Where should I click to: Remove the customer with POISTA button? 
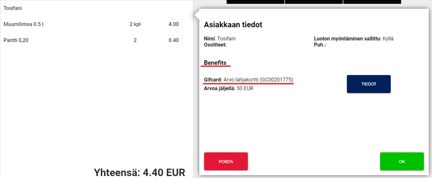[x=226, y=162]
